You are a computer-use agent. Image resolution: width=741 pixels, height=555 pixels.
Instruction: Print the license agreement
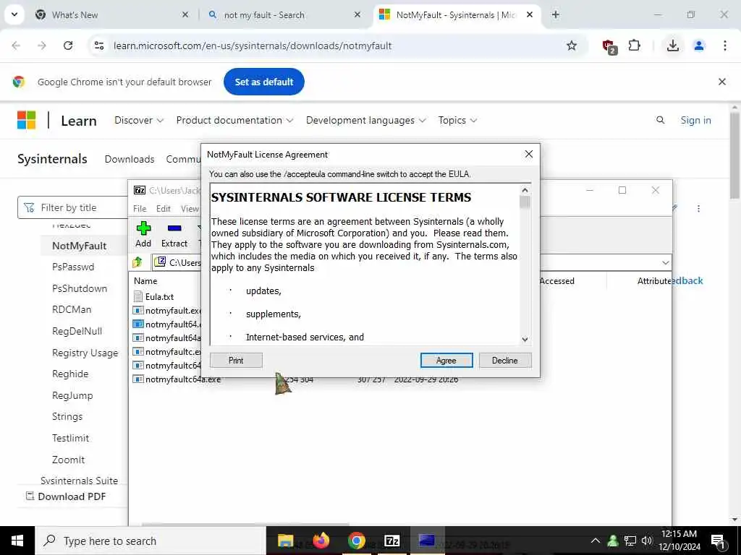236,360
